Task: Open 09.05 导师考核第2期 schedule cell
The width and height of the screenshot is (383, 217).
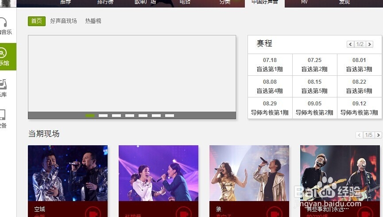Action: pyautogui.click(x=315, y=108)
